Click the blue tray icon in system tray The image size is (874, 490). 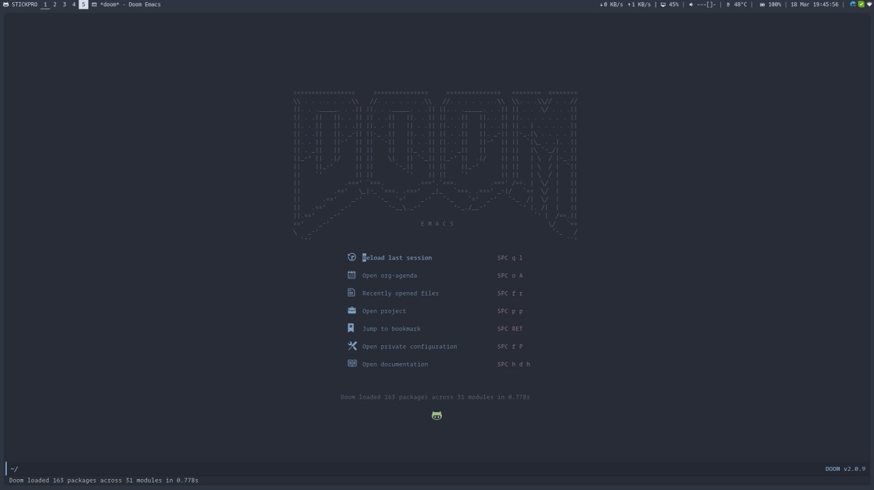853,4
